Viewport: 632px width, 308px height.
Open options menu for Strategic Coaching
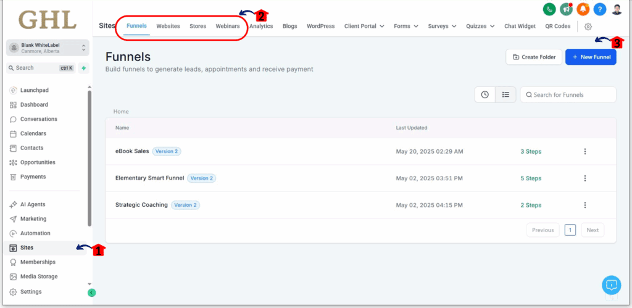(x=585, y=205)
